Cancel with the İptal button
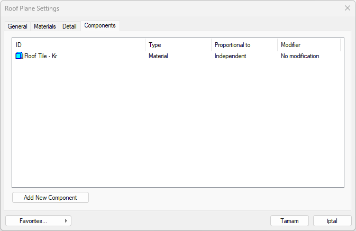Image resolution: width=356 pixels, height=231 pixels. 332,221
